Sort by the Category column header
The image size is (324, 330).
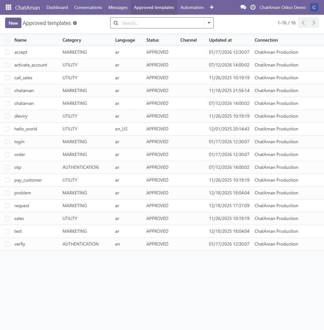[x=72, y=40]
